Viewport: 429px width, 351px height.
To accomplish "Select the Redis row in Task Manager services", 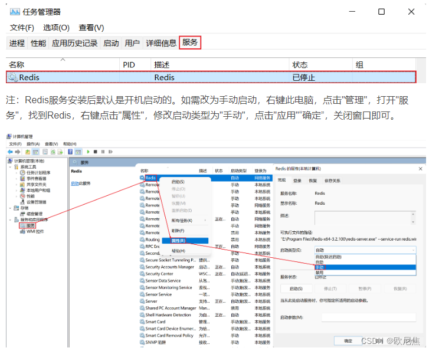I will tap(211, 77).
